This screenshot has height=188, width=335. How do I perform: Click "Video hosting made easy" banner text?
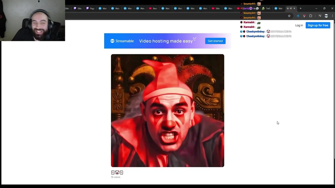click(x=166, y=41)
